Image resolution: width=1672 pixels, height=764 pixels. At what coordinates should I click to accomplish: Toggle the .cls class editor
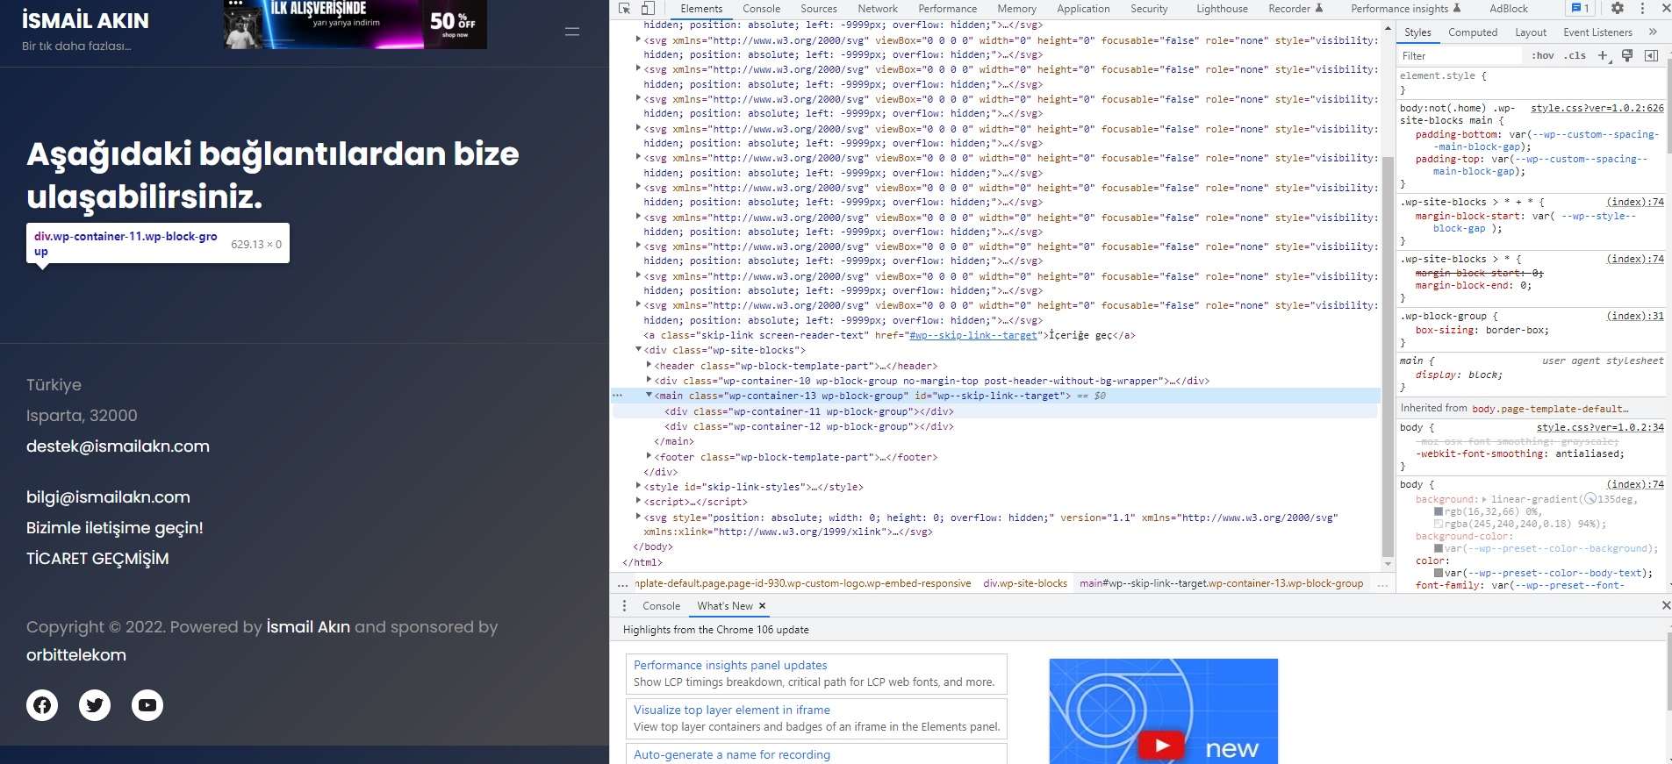(1575, 55)
